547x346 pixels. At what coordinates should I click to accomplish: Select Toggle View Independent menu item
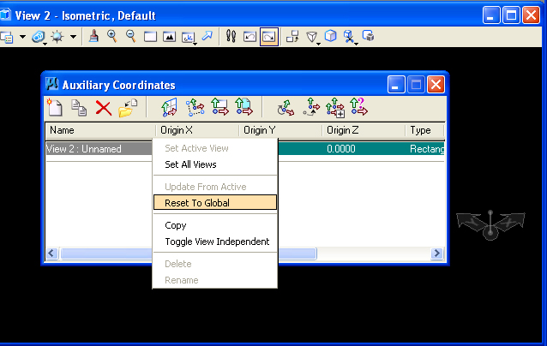(x=215, y=242)
